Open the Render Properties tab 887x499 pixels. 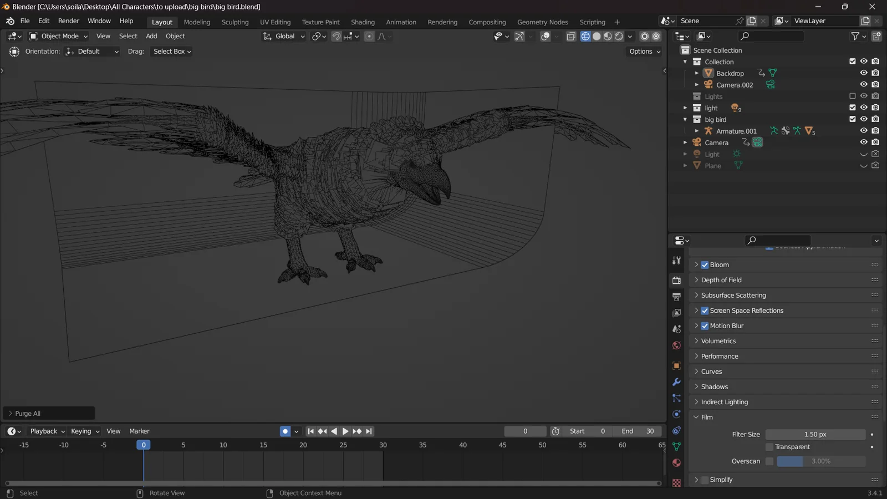pos(676,280)
